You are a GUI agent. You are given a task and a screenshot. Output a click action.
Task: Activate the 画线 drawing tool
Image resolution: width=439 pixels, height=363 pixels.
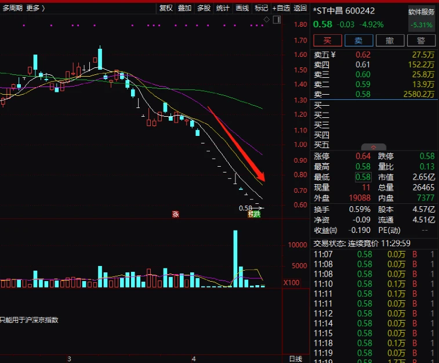pos(242,8)
